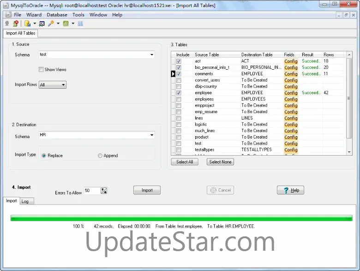Click the Import button
Screen dimensions: 360x271
click(x=147, y=190)
